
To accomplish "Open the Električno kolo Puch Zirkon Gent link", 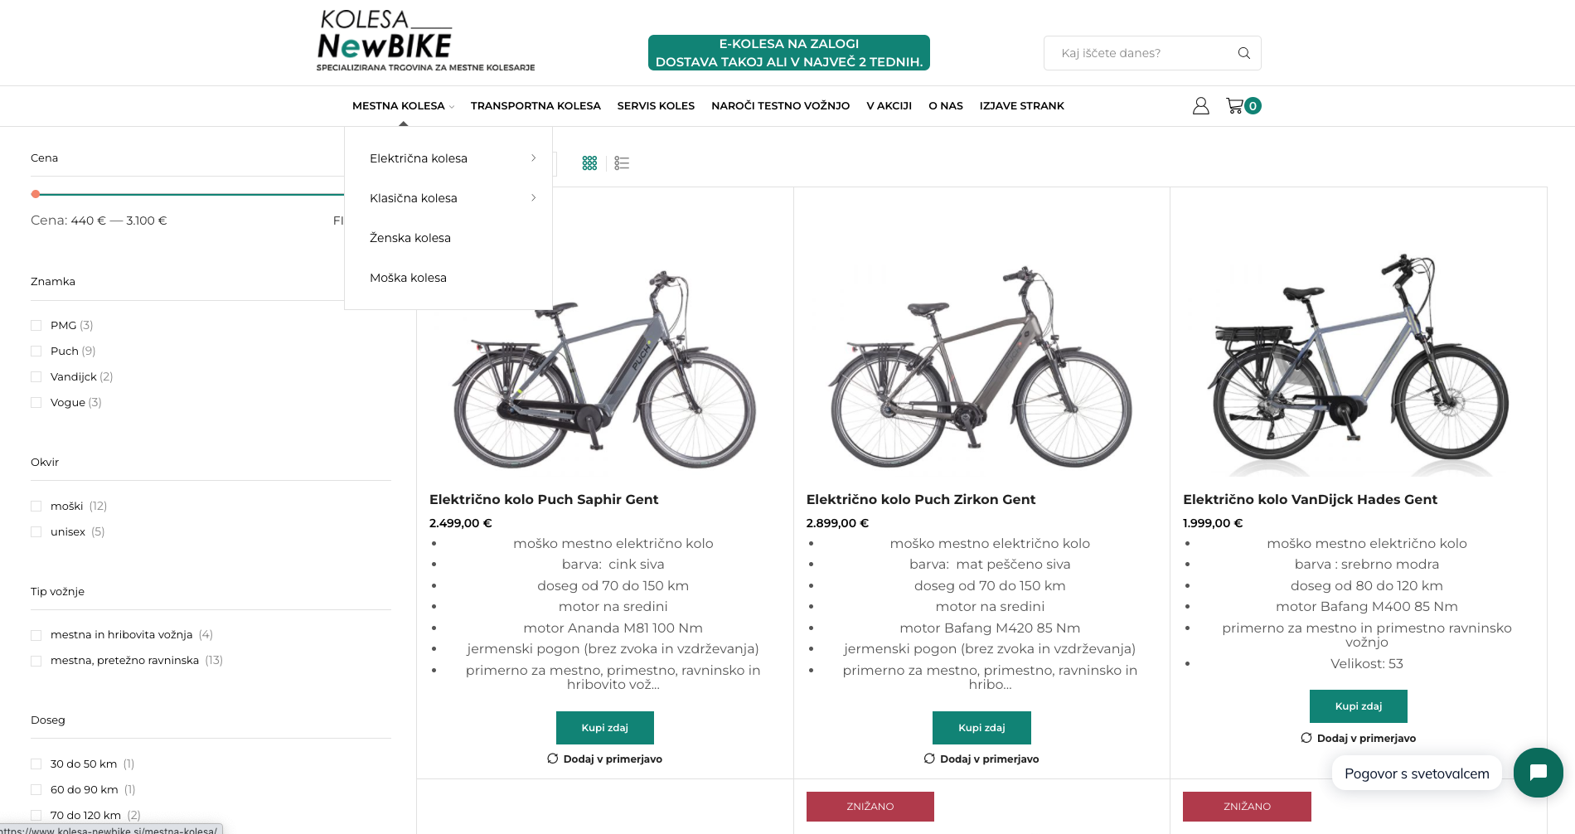I will click(920, 499).
